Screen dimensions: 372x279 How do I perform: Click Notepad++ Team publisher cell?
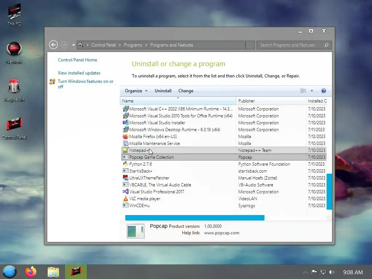pyautogui.click(x=255, y=150)
